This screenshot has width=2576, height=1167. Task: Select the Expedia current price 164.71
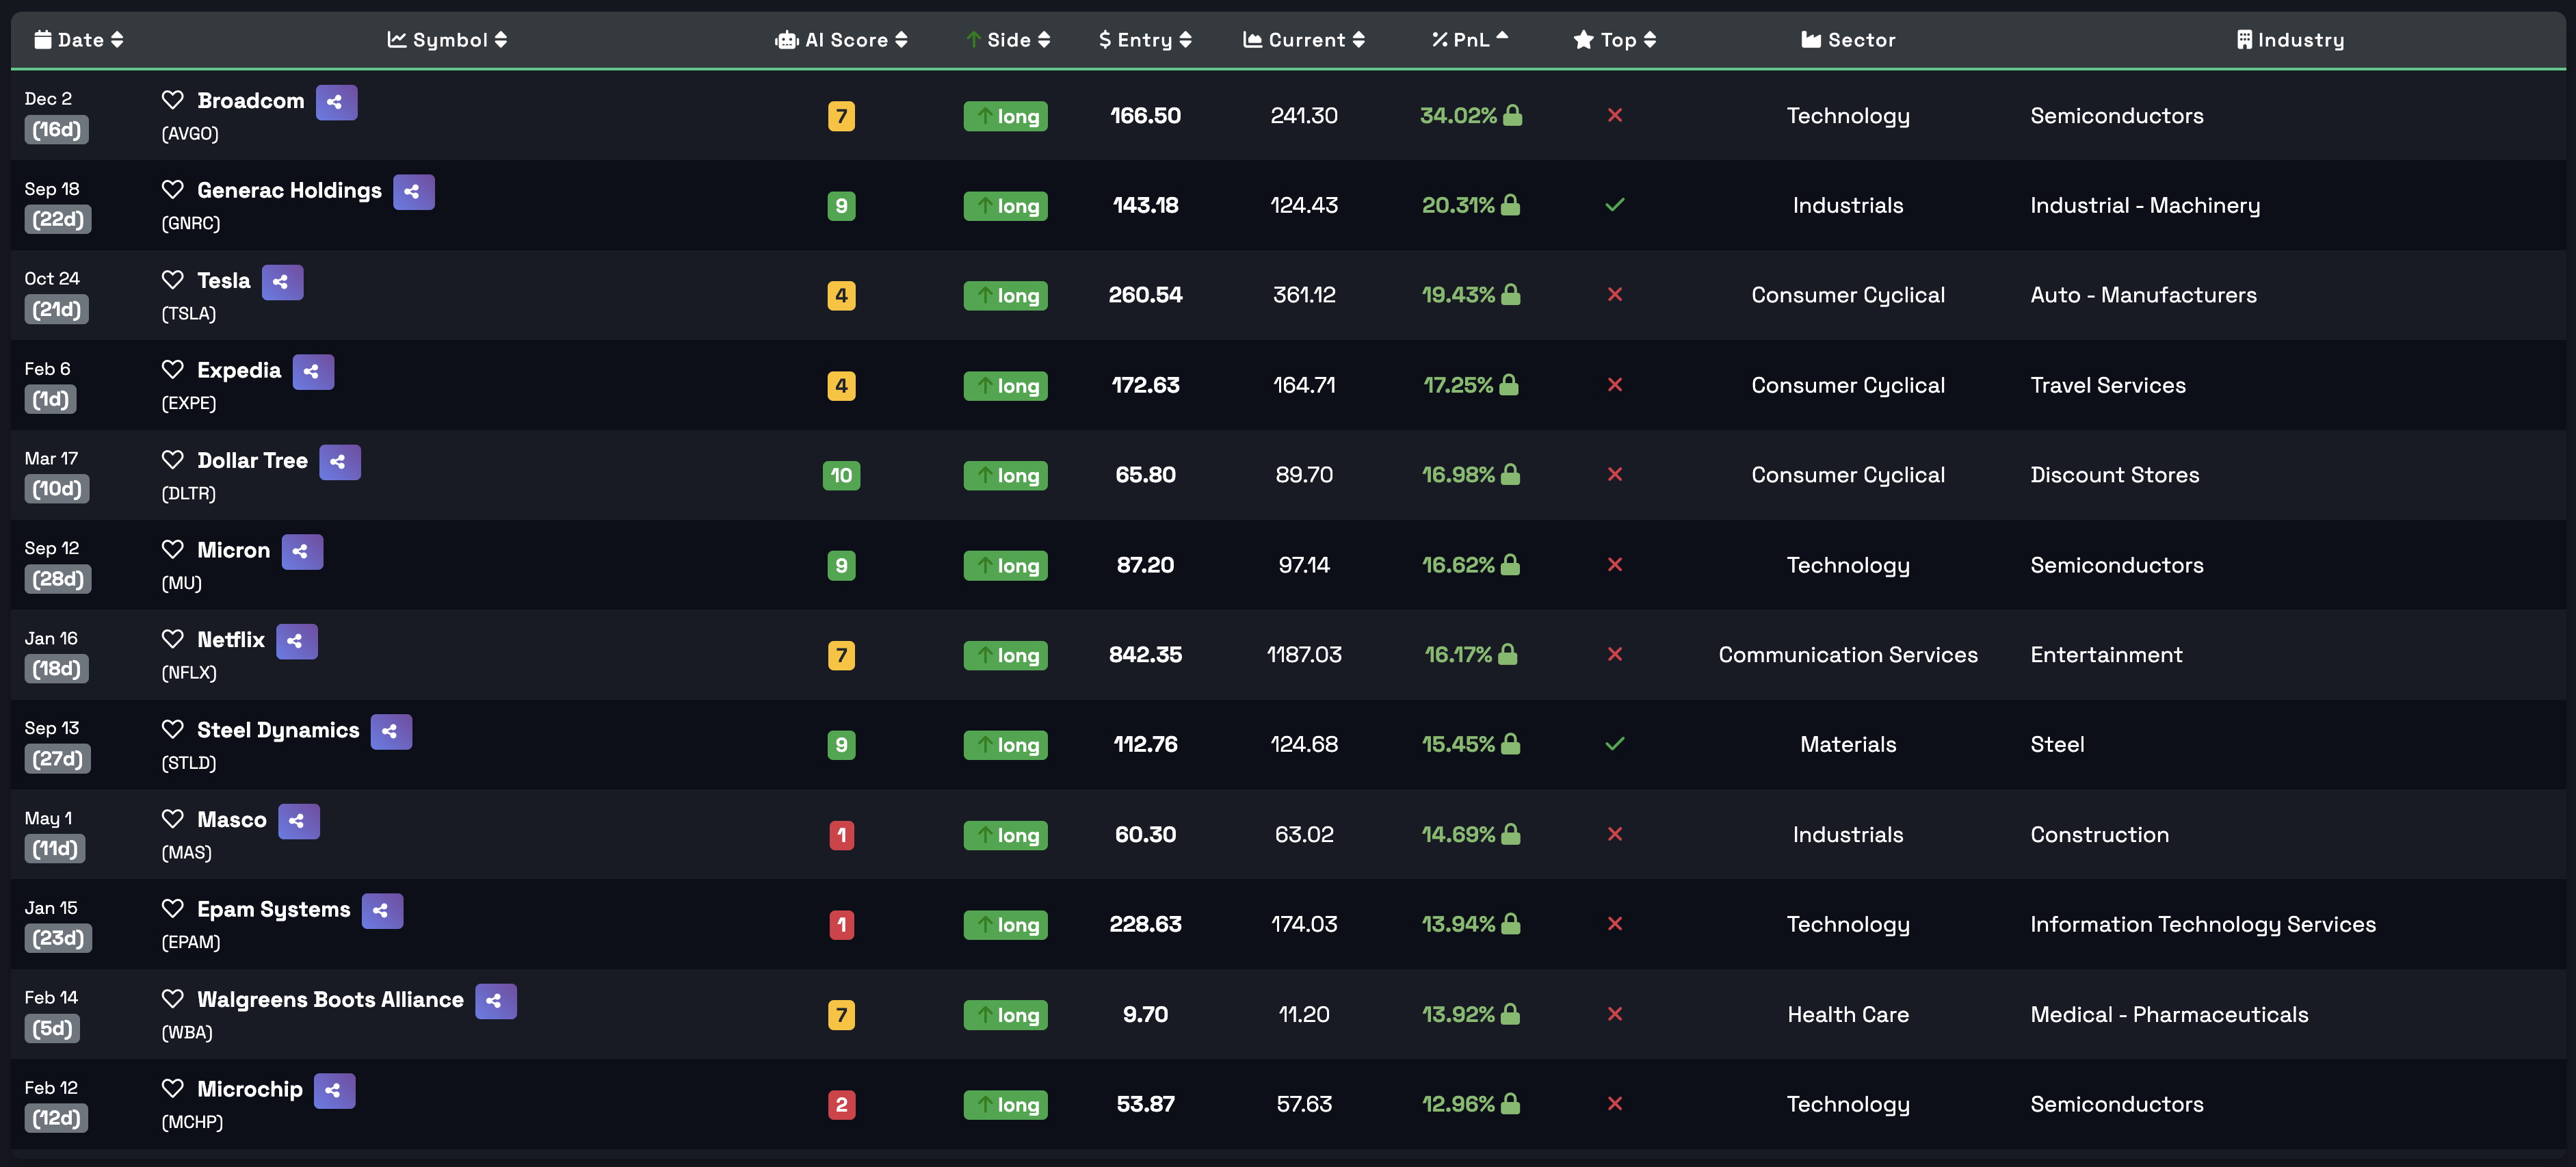(1303, 385)
